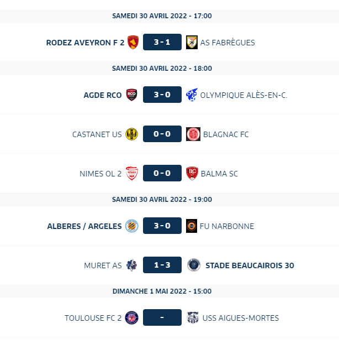The image size is (339, 344).
Task: Click the Olympique Alès-en-C. team logo
Action: click(x=192, y=95)
